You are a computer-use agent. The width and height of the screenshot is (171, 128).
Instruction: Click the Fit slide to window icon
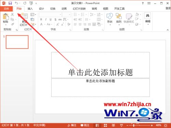(166, 126)
